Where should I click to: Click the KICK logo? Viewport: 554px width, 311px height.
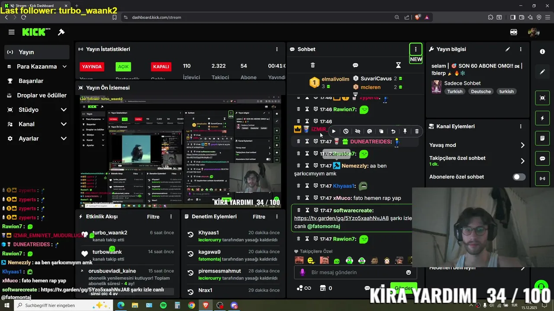coord(36,32)
